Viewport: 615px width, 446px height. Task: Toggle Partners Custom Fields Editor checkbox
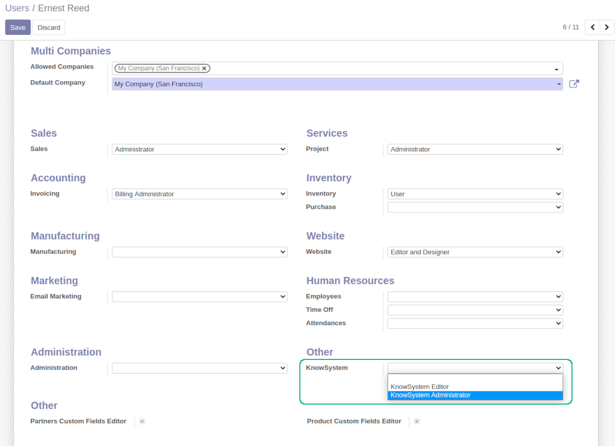pos(142,421)
